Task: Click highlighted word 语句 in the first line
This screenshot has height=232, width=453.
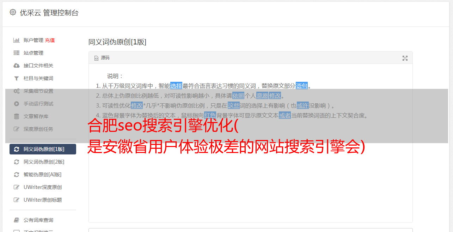Action: 302,86
